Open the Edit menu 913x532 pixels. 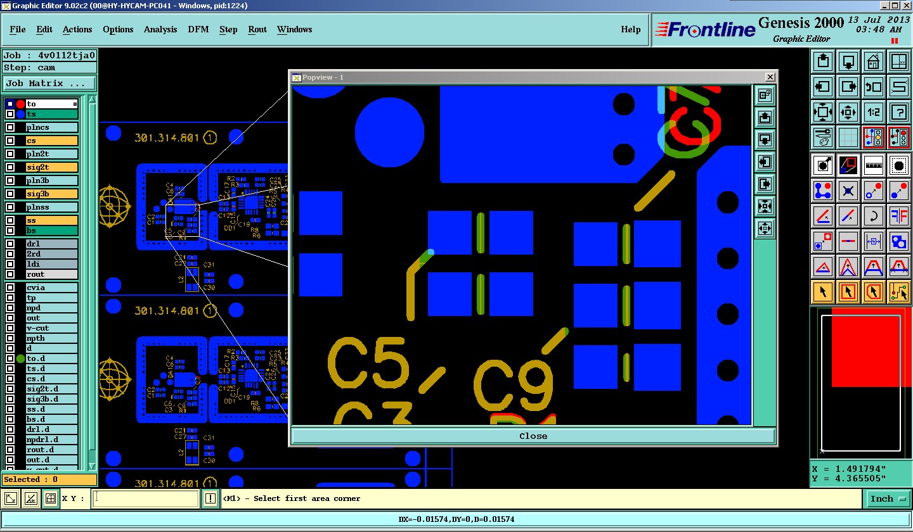(x=44, y=29)
